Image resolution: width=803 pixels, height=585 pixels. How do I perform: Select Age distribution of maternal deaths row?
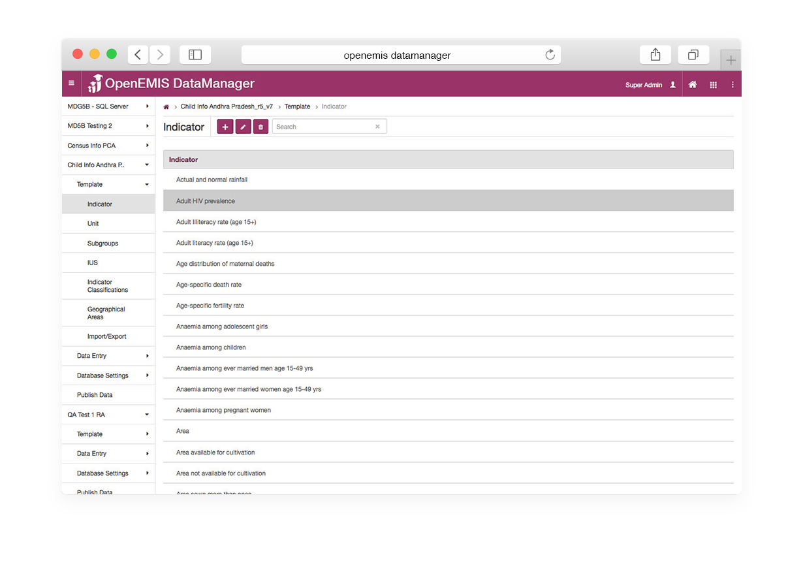(449, 264)
